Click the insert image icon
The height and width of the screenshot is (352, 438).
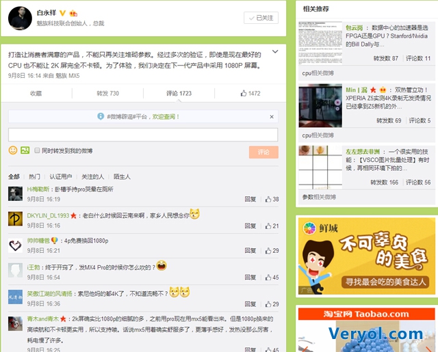click(25, 150)
